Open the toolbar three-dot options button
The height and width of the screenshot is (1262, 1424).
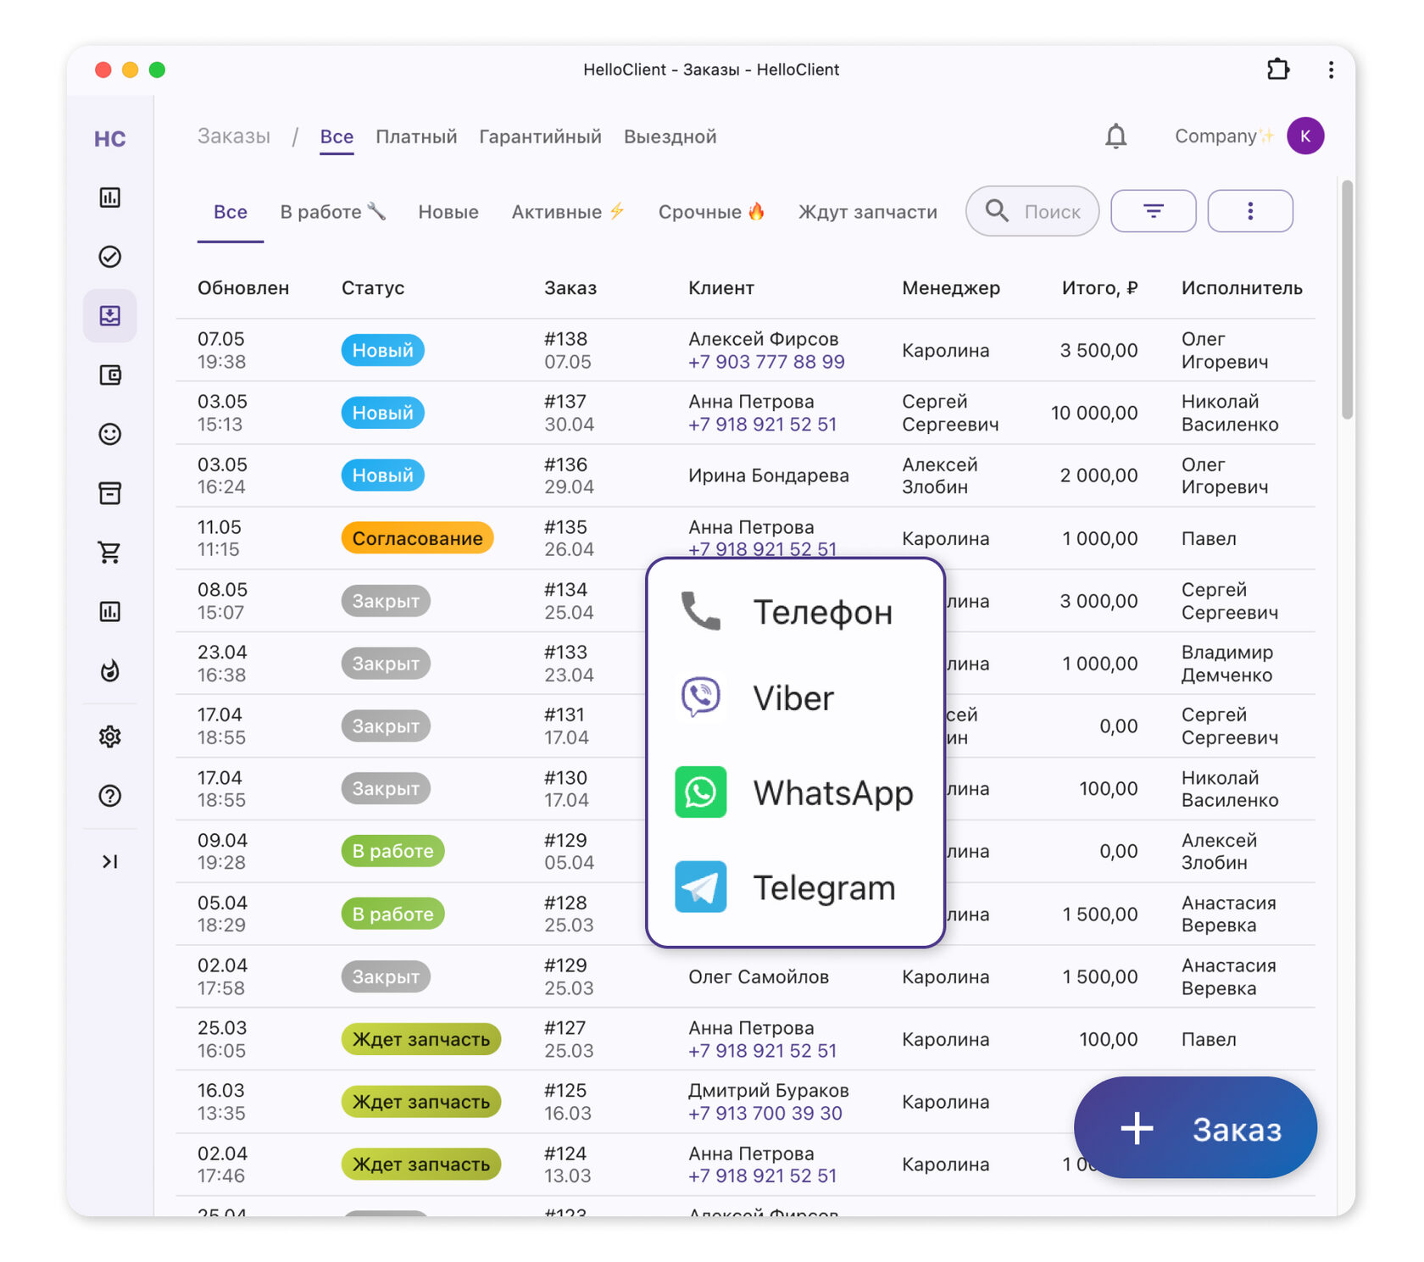pyautogui.click(x=1250, y=211)
